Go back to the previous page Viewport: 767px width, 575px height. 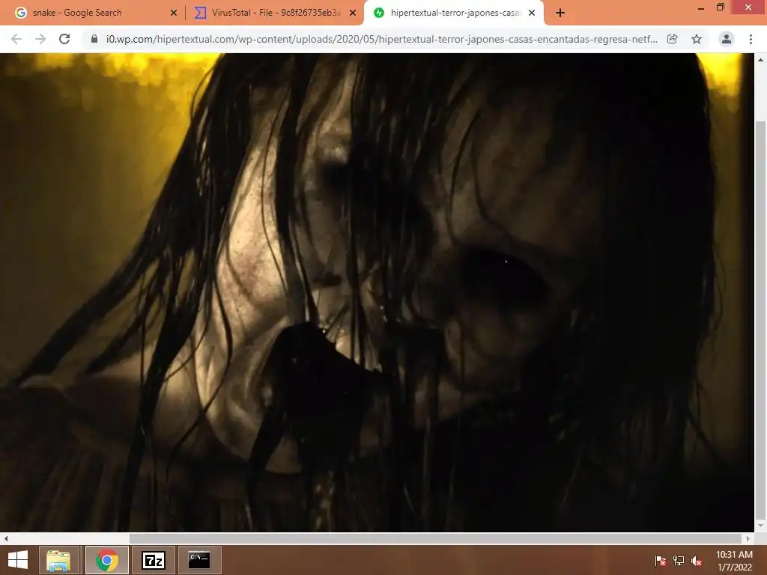[x=16, y=39]
